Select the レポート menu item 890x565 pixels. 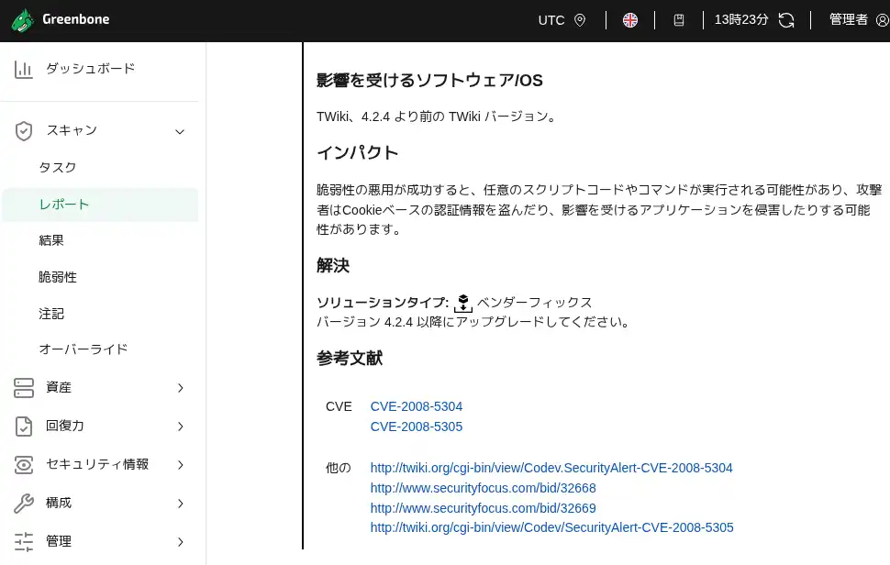point(64,205)
